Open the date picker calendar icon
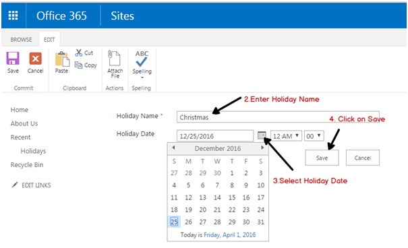Screen dimensions: 408x248 pyautogui.click(x=262, y=135)
